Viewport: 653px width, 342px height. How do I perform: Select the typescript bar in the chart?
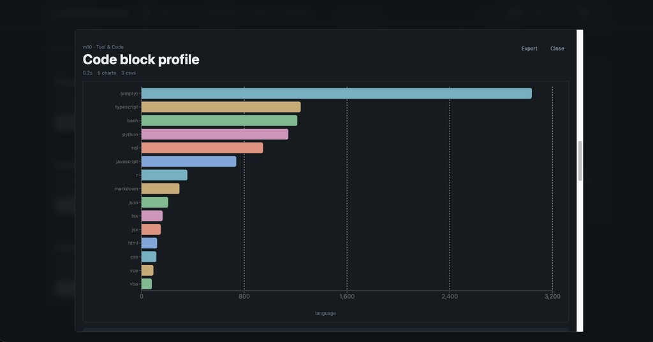coord(221,107)
